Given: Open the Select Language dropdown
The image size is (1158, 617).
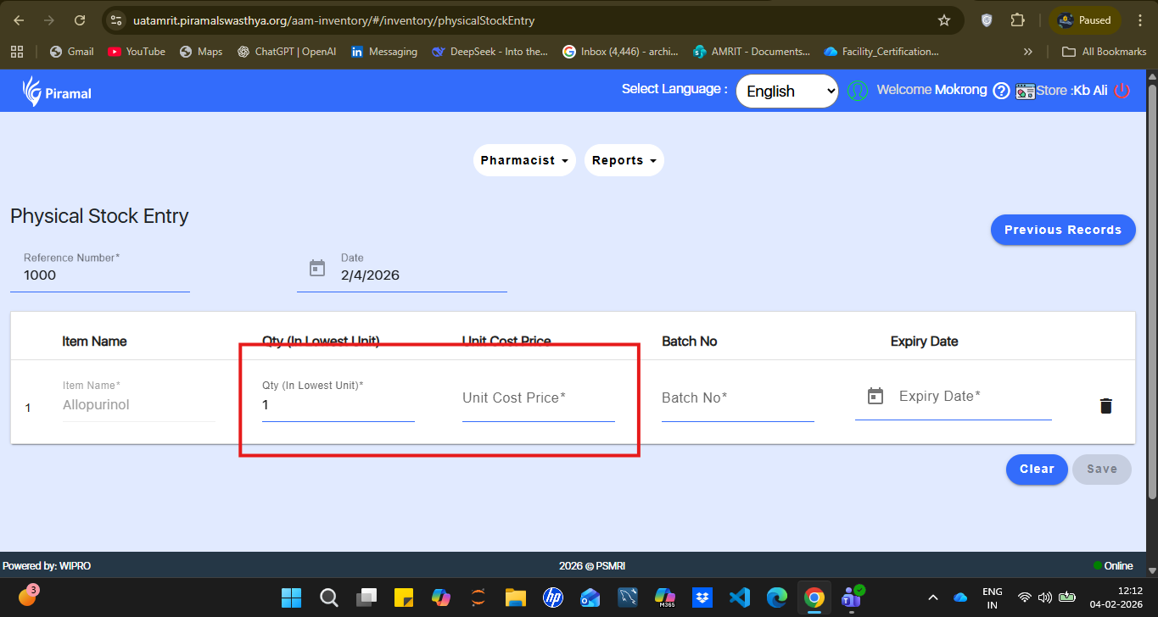Looking at the screenshot, I should 786,91.
